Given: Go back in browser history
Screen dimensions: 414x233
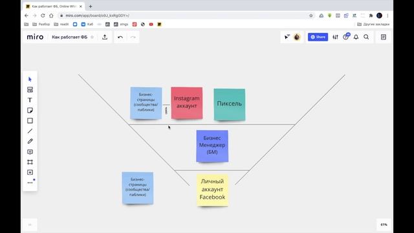Looking at the screenshot, I should 27,16.
